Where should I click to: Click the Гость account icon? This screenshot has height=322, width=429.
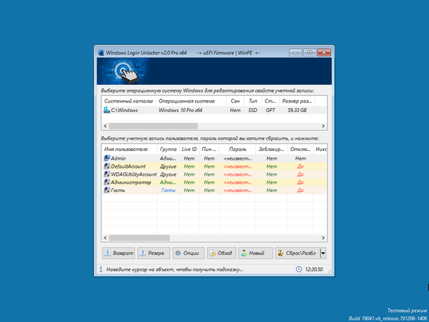click(107, 190)
